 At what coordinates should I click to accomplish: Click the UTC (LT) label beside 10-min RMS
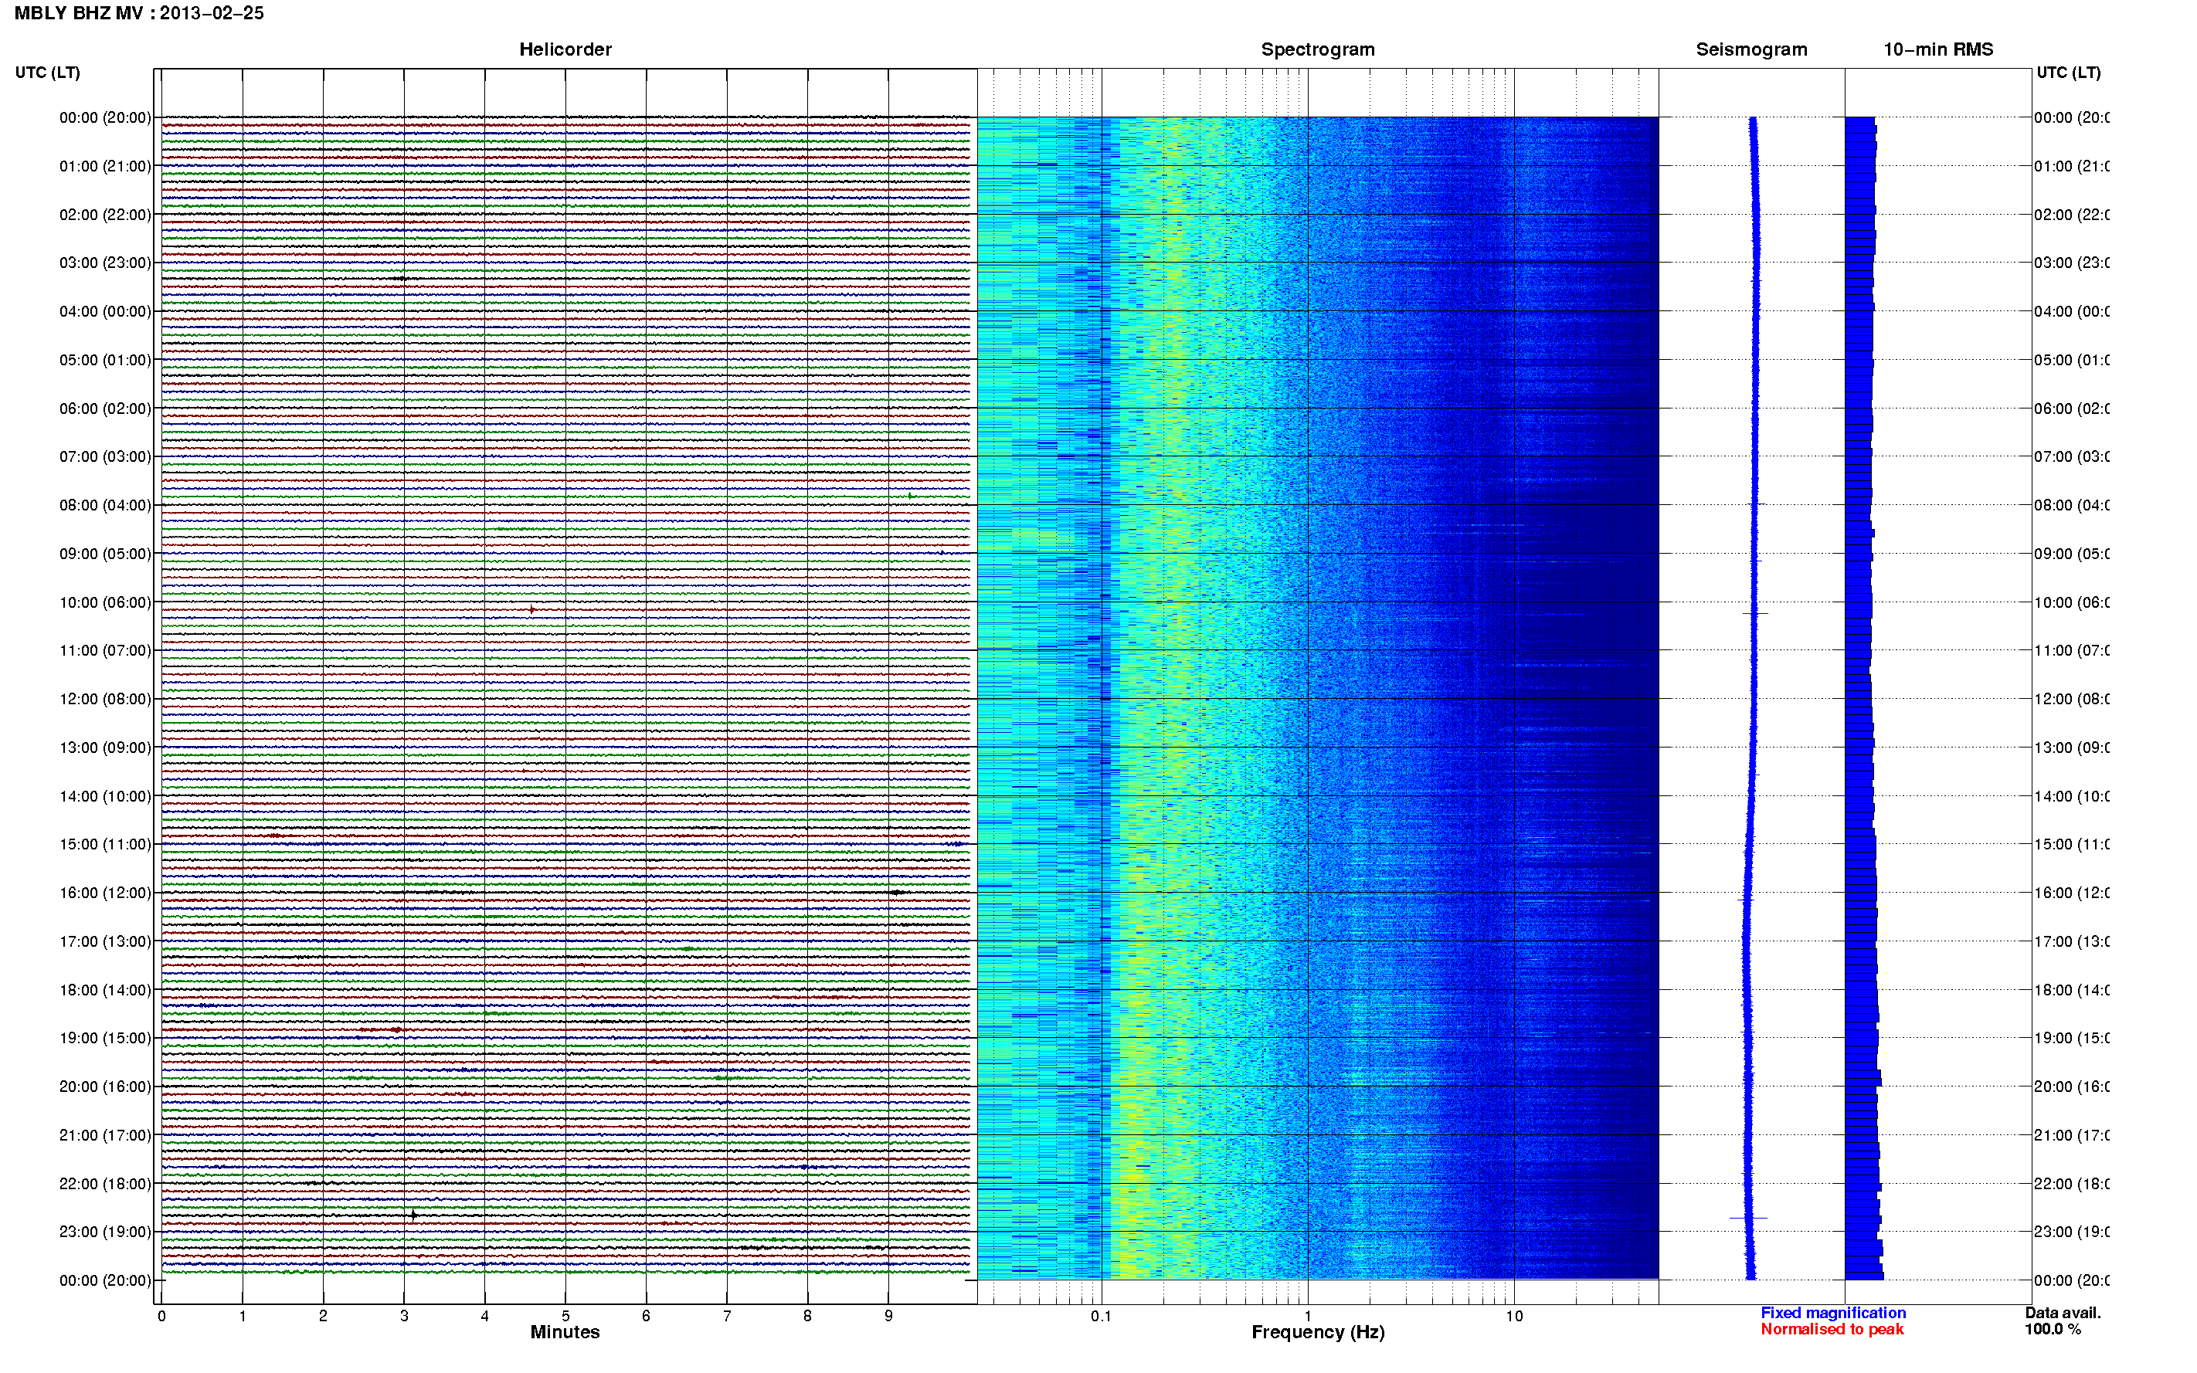pyautogui.click(x=2068, y=73)
